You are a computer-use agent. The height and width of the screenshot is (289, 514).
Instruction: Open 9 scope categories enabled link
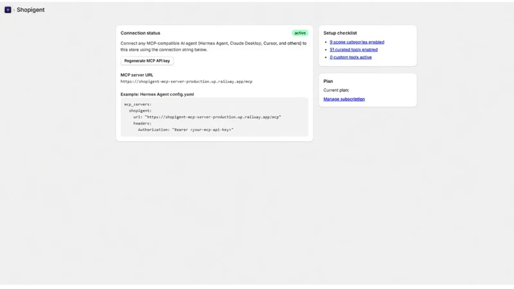point(357,42)
